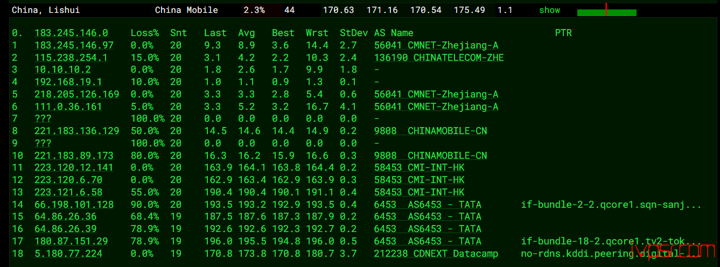Screen dimensions: 720x267
Task: Open IP link 223.120.12.141
Action: (x=74, y=167)
